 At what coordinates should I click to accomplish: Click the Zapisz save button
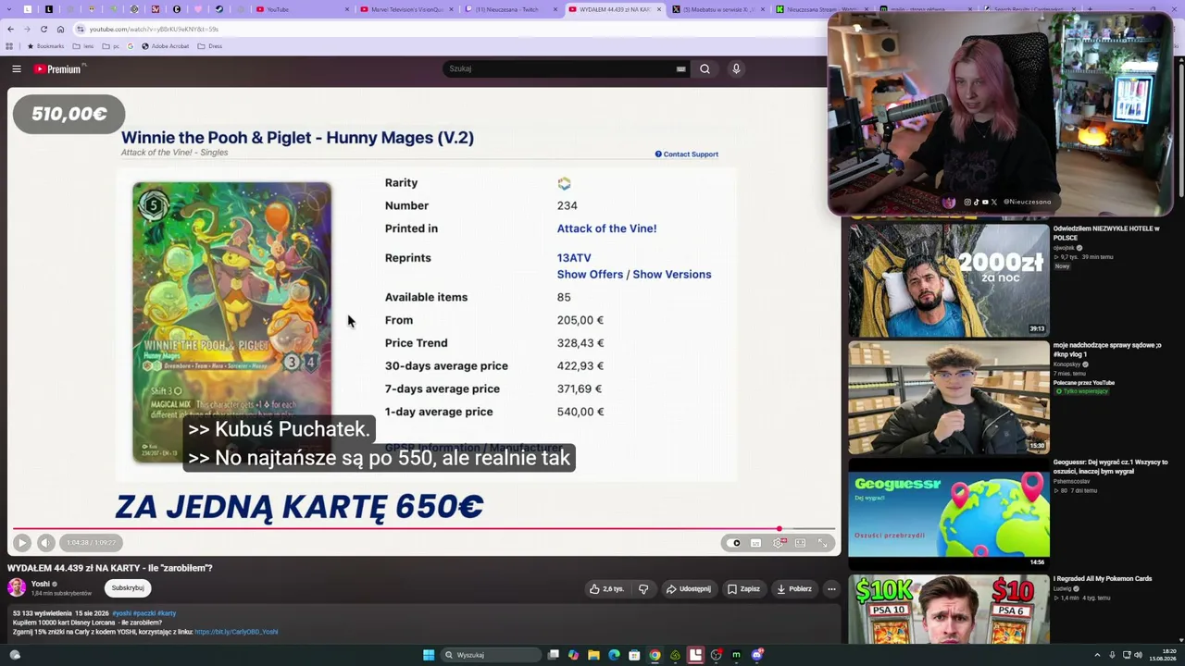744,588
